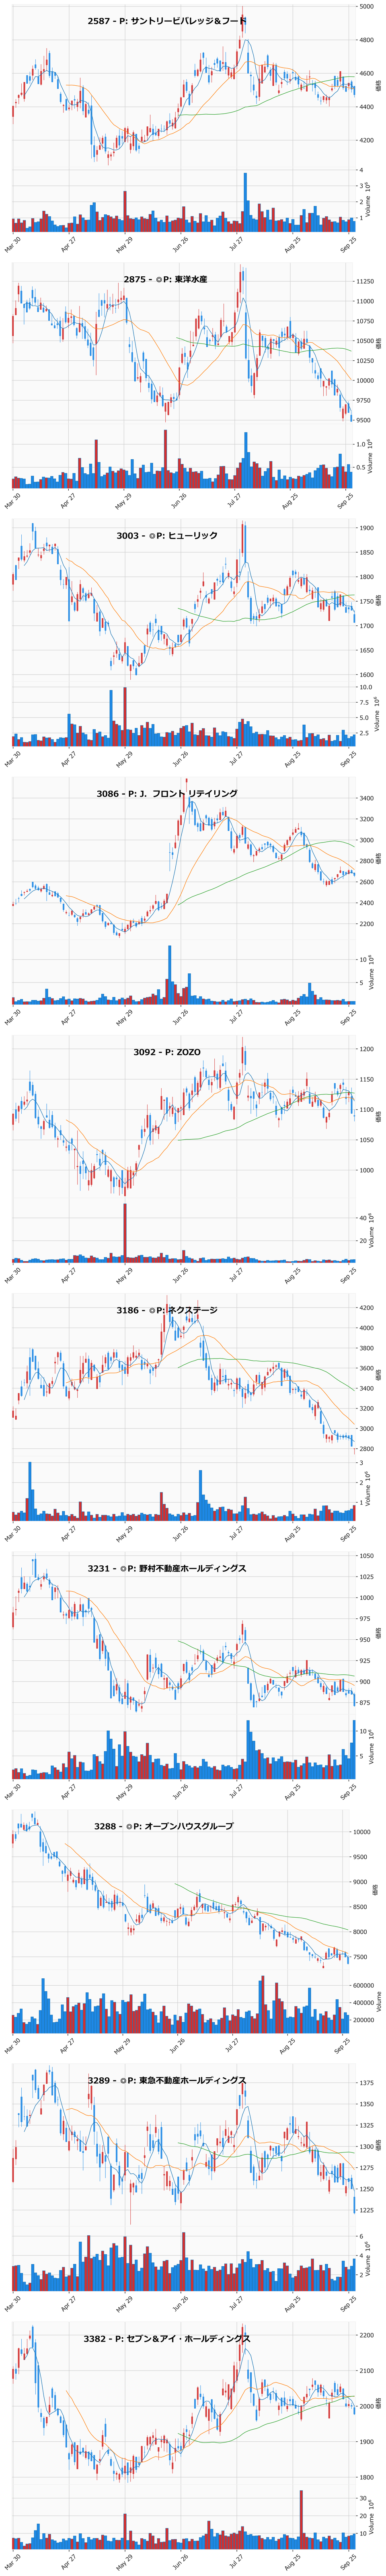Click the 1900 price tick on the ヒューリック chart
The height and width of the screenshot is (2576, 386).
click(366, 528)
